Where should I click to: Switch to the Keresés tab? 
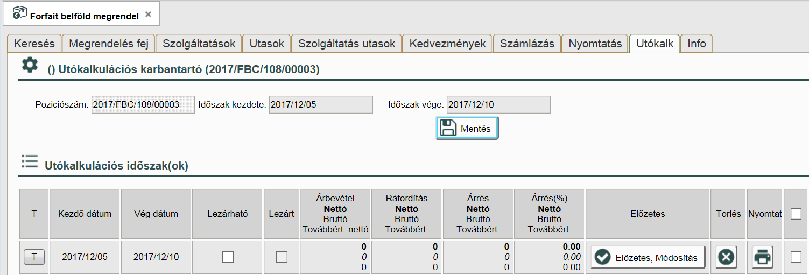tap(34, 44)
